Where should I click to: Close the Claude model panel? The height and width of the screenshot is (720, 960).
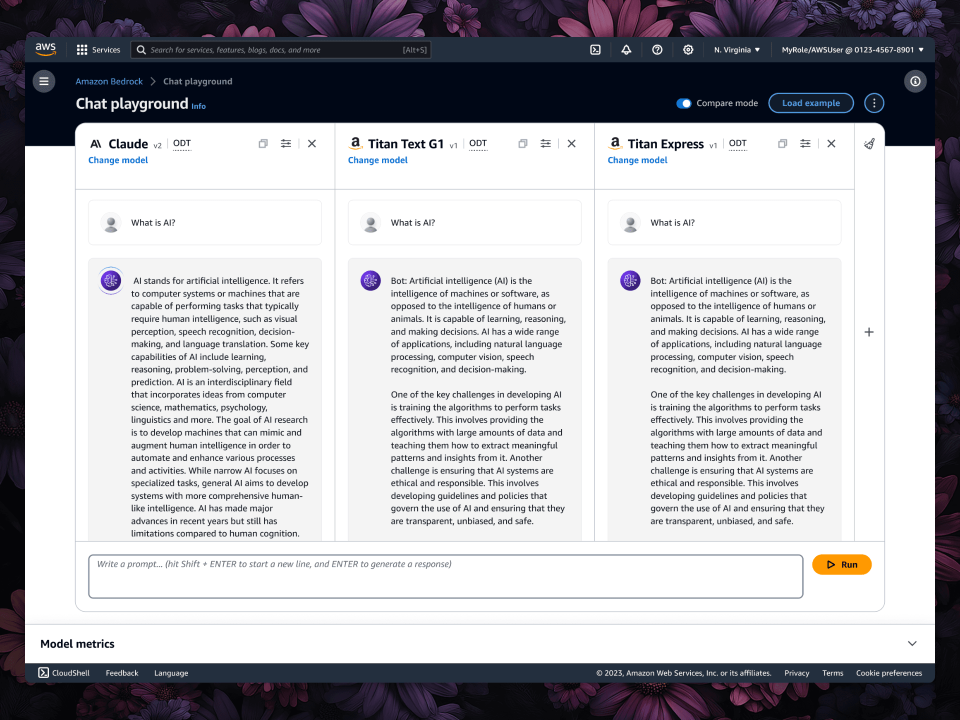click(312, 143)
